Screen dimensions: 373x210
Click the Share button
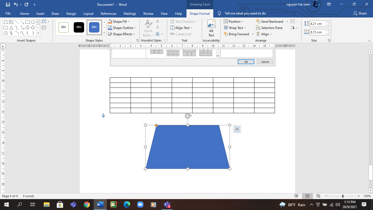[360, 13]
